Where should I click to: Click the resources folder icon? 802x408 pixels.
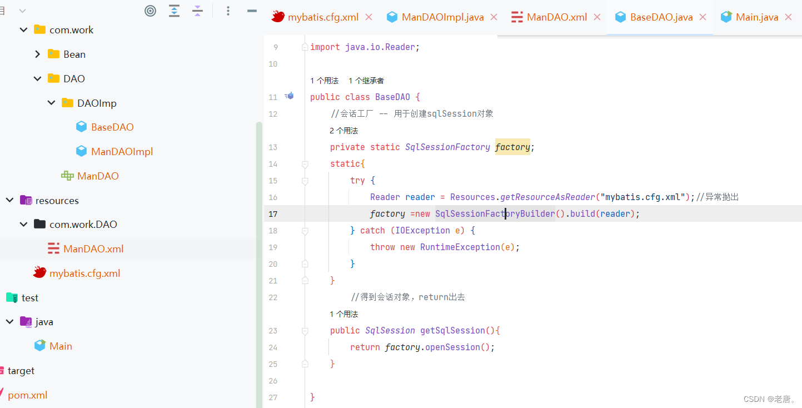[26, 200]
